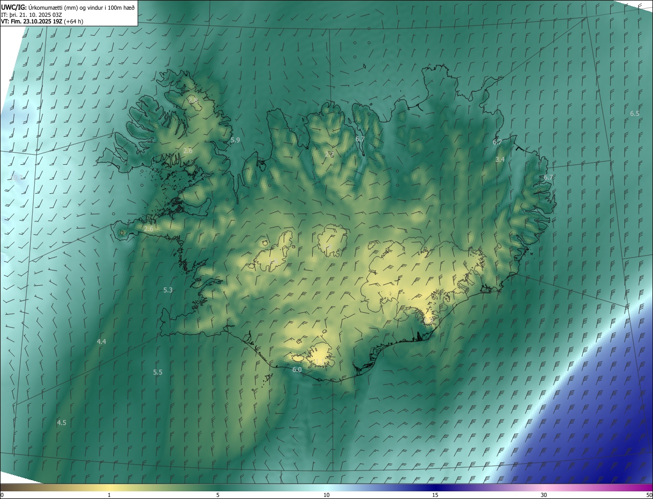Viewport: 653px width, 499px height.
Task: Click the color scale tick label 15
Action: tap(435, 495)
